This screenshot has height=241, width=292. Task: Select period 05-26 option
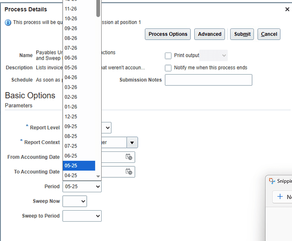(79, 67)
